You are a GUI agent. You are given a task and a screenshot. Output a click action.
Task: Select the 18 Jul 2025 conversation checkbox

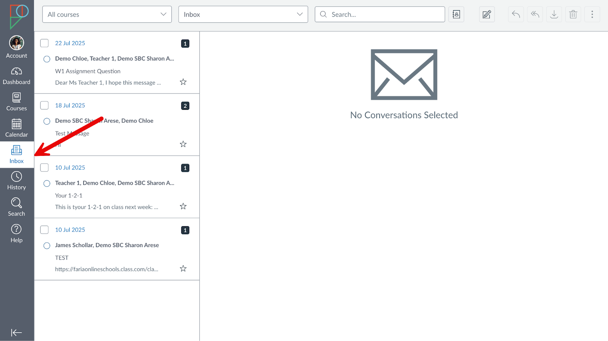click(x=44, y=105)
